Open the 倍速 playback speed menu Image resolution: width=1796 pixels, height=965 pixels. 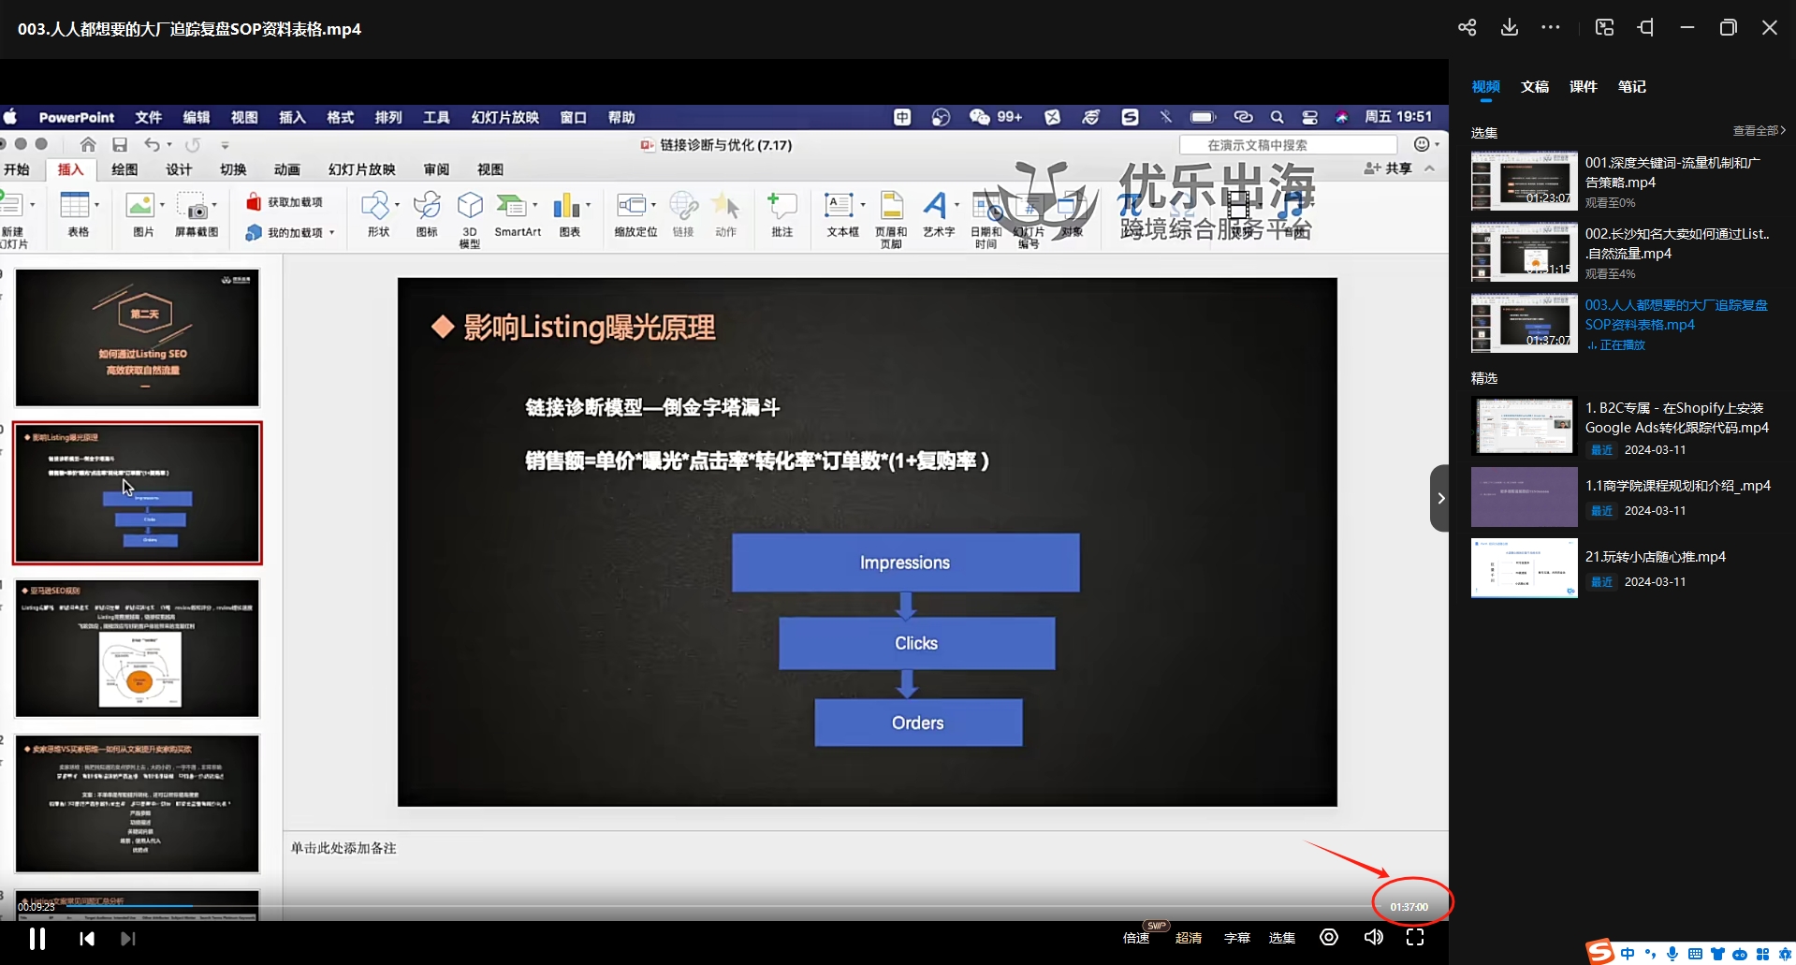click(x=1135, y=938)
